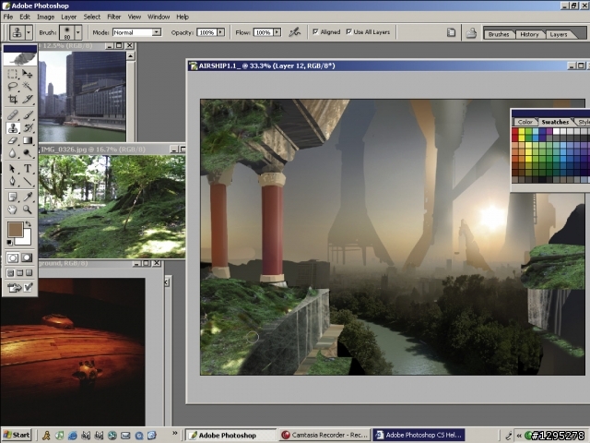Open the Help menu

point(183,17)
